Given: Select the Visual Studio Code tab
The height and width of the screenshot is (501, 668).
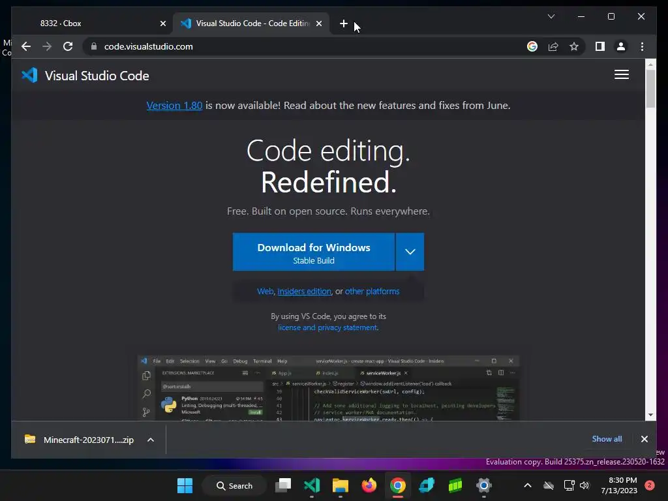Looking at the screenshot, I should coord(251,23).
